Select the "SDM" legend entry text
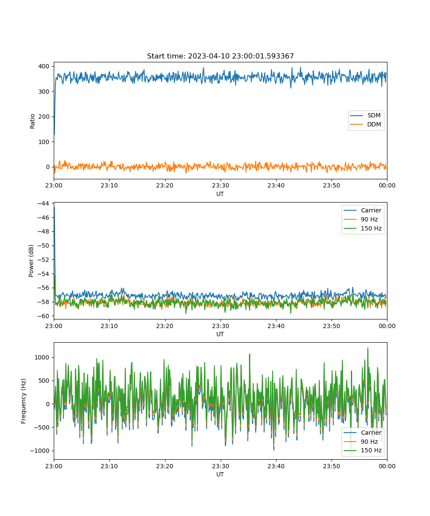This screenshot has width=430, height=516. [374, 116]
